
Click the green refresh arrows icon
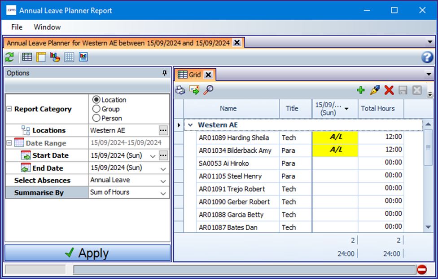pyautogui.click(x=9, y=57)
